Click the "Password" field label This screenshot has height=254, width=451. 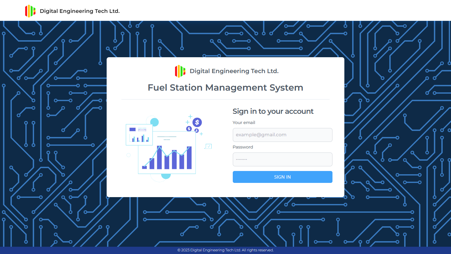coord(243,147)
